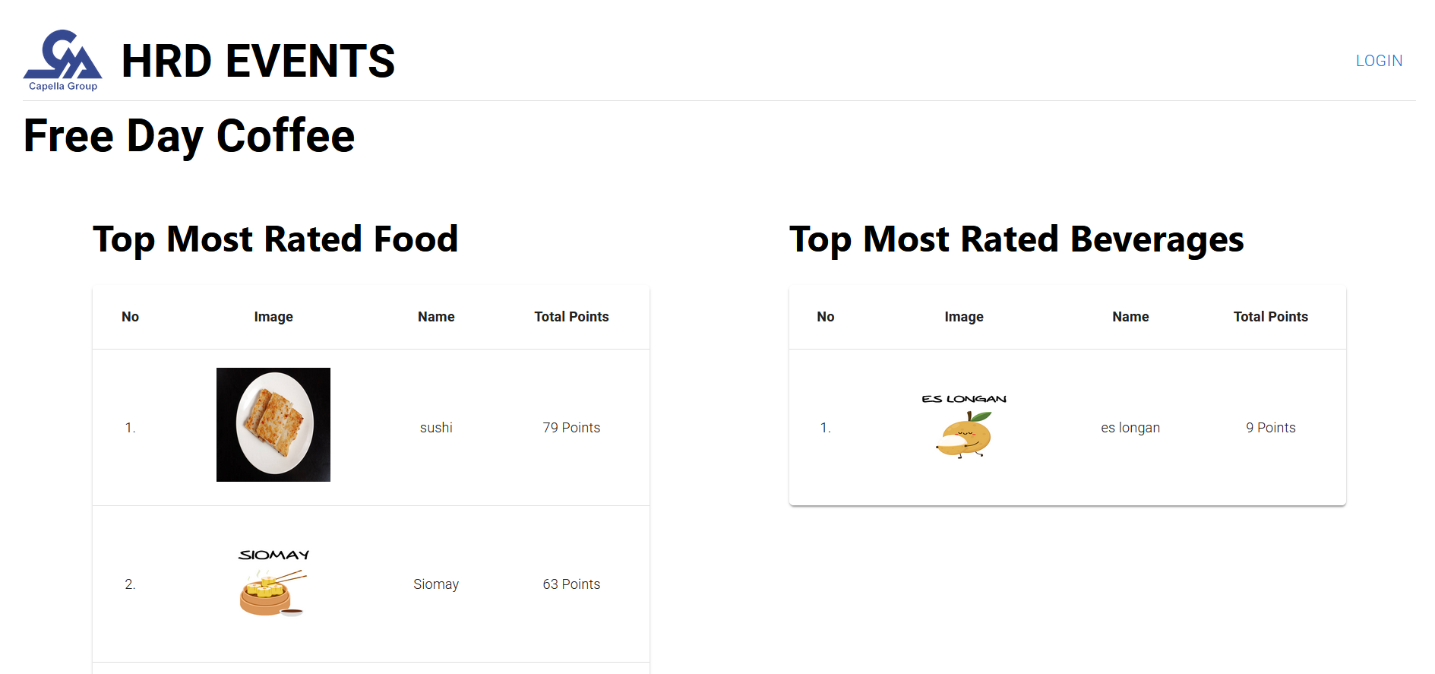Click the HRD EVENTS site title
Viewport: 1435px width, 674px height.
click(258, 61)
